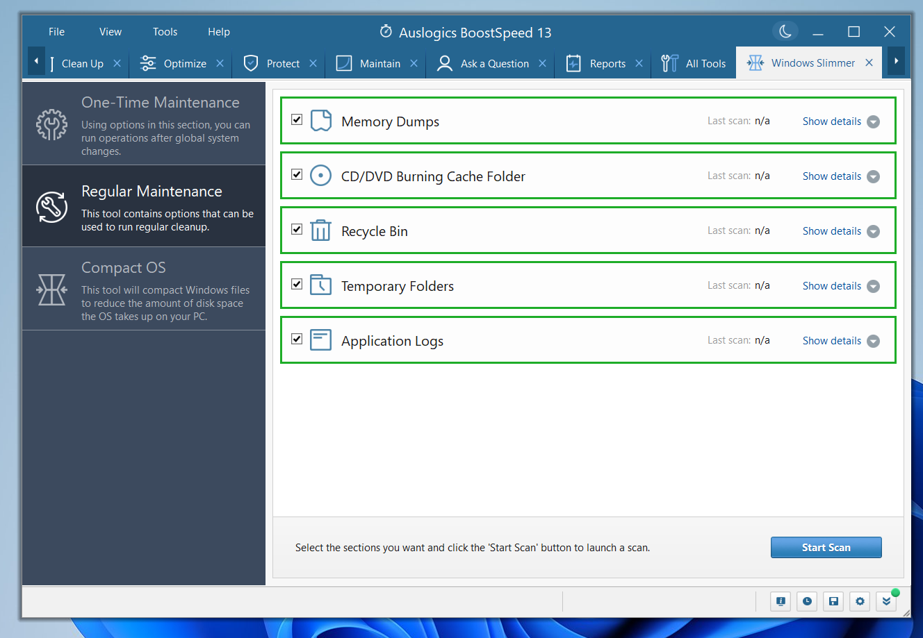Uncheck the Recycle Bin checkbox
Image resolution: width=923 pixels, height=638 pixels.
pyautogui.click(x=297, y=229)
